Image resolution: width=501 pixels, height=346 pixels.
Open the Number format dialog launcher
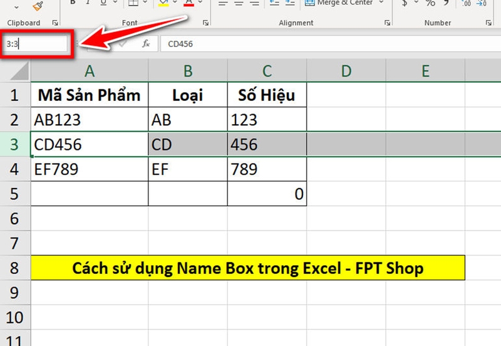click(488, 23)
